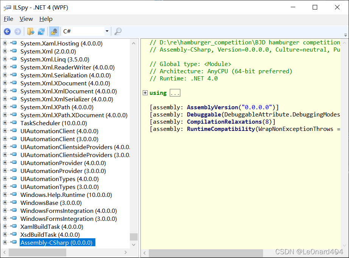Click the AssemblyVersion attribute link
Viewport: 349px width, 258px height.
coord(212,107)
